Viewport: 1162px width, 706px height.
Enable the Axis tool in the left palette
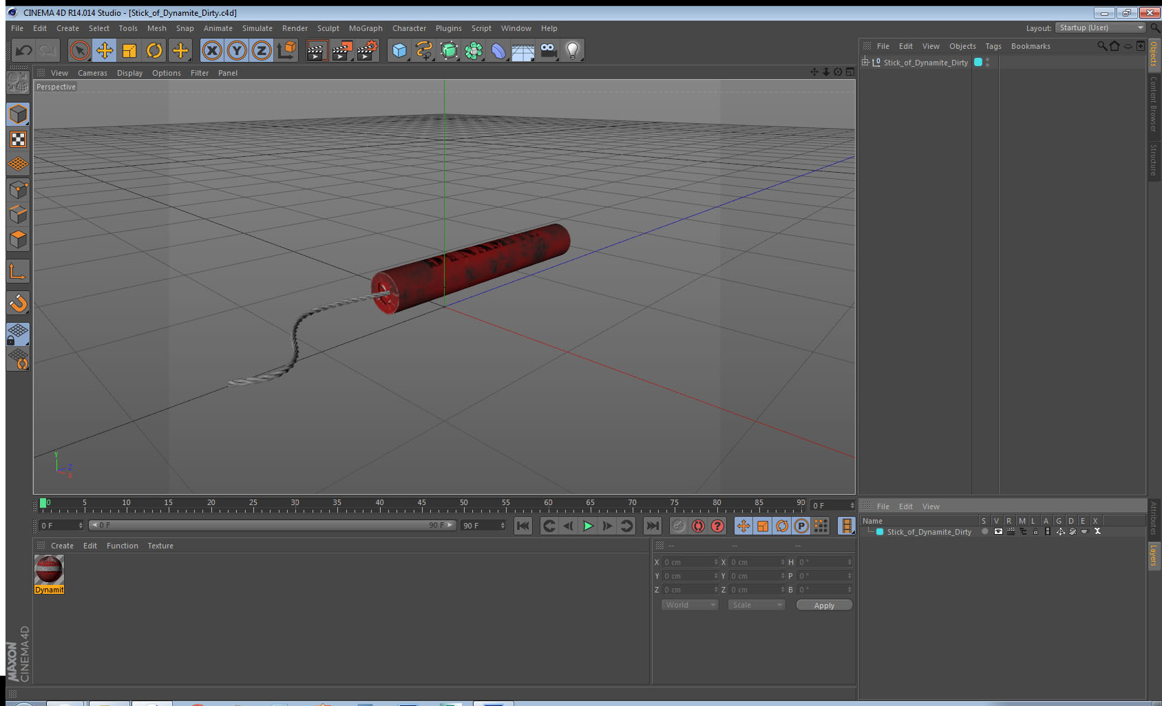pos(18,272)
